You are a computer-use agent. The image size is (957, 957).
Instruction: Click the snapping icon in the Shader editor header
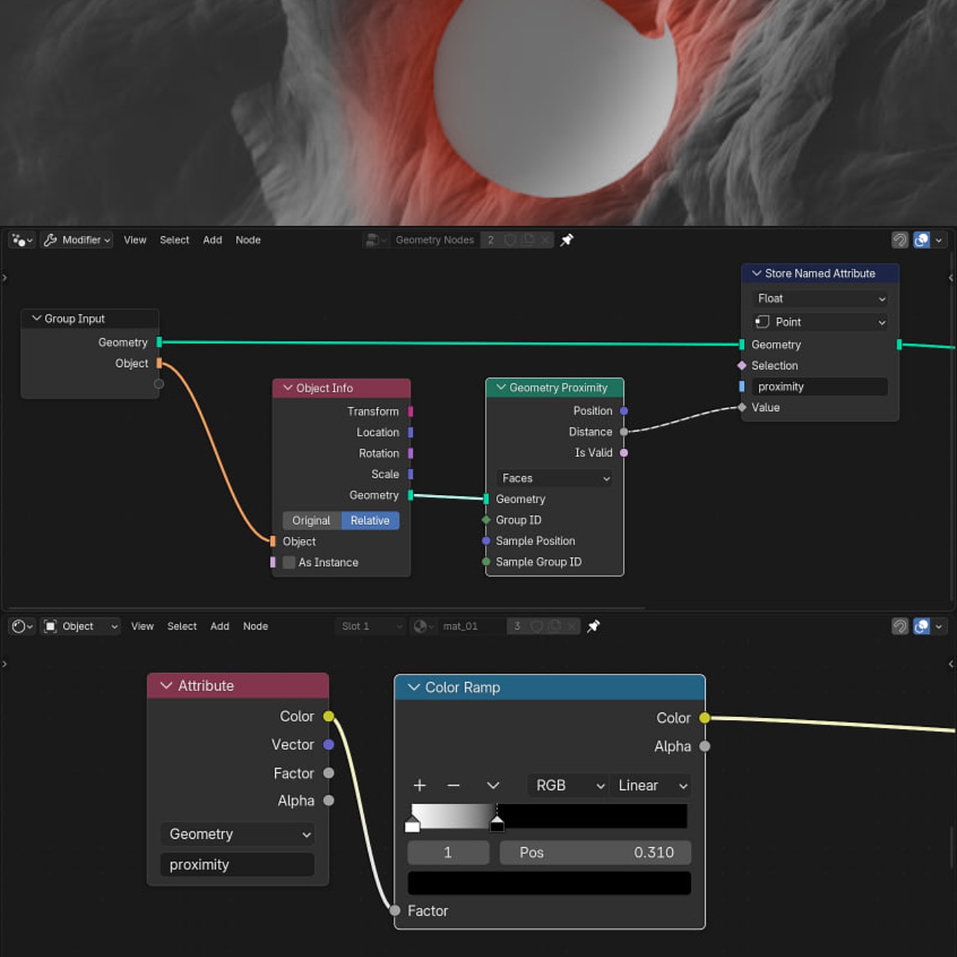[x=900, y=626]
